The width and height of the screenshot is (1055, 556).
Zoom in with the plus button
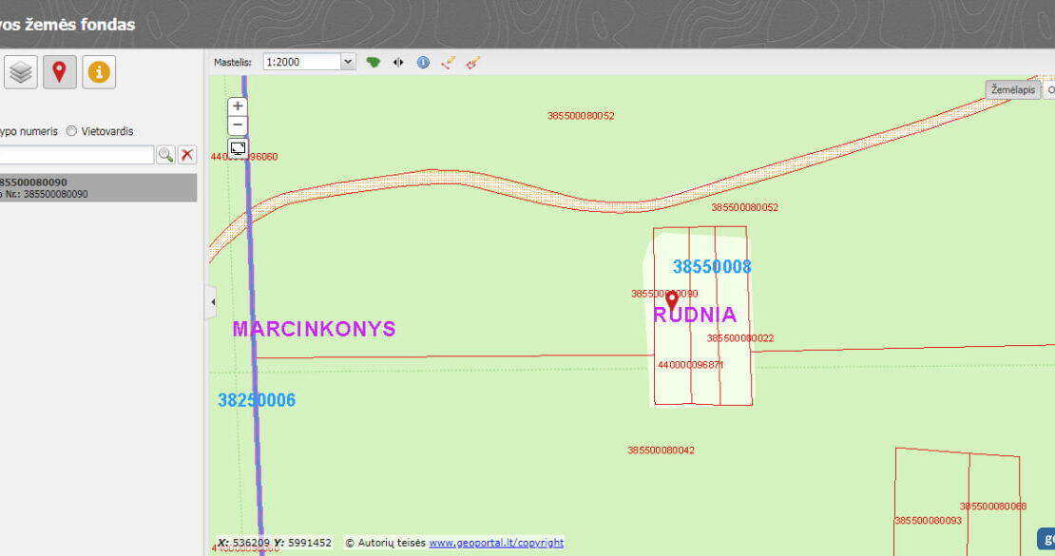click(238, 106)
